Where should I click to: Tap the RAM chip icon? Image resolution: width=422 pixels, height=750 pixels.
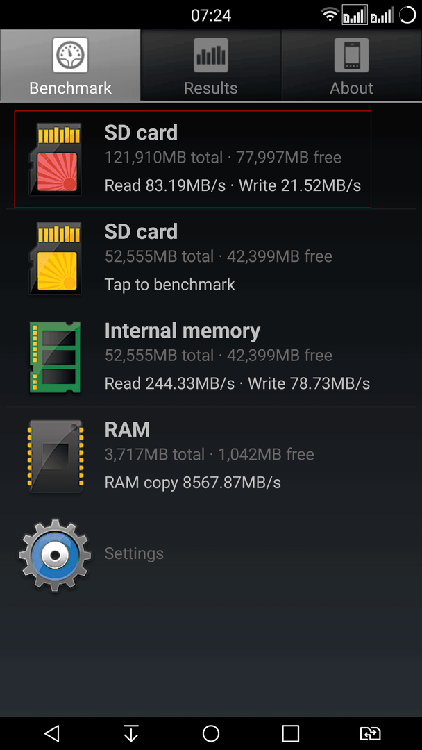[x=54, y=456]
